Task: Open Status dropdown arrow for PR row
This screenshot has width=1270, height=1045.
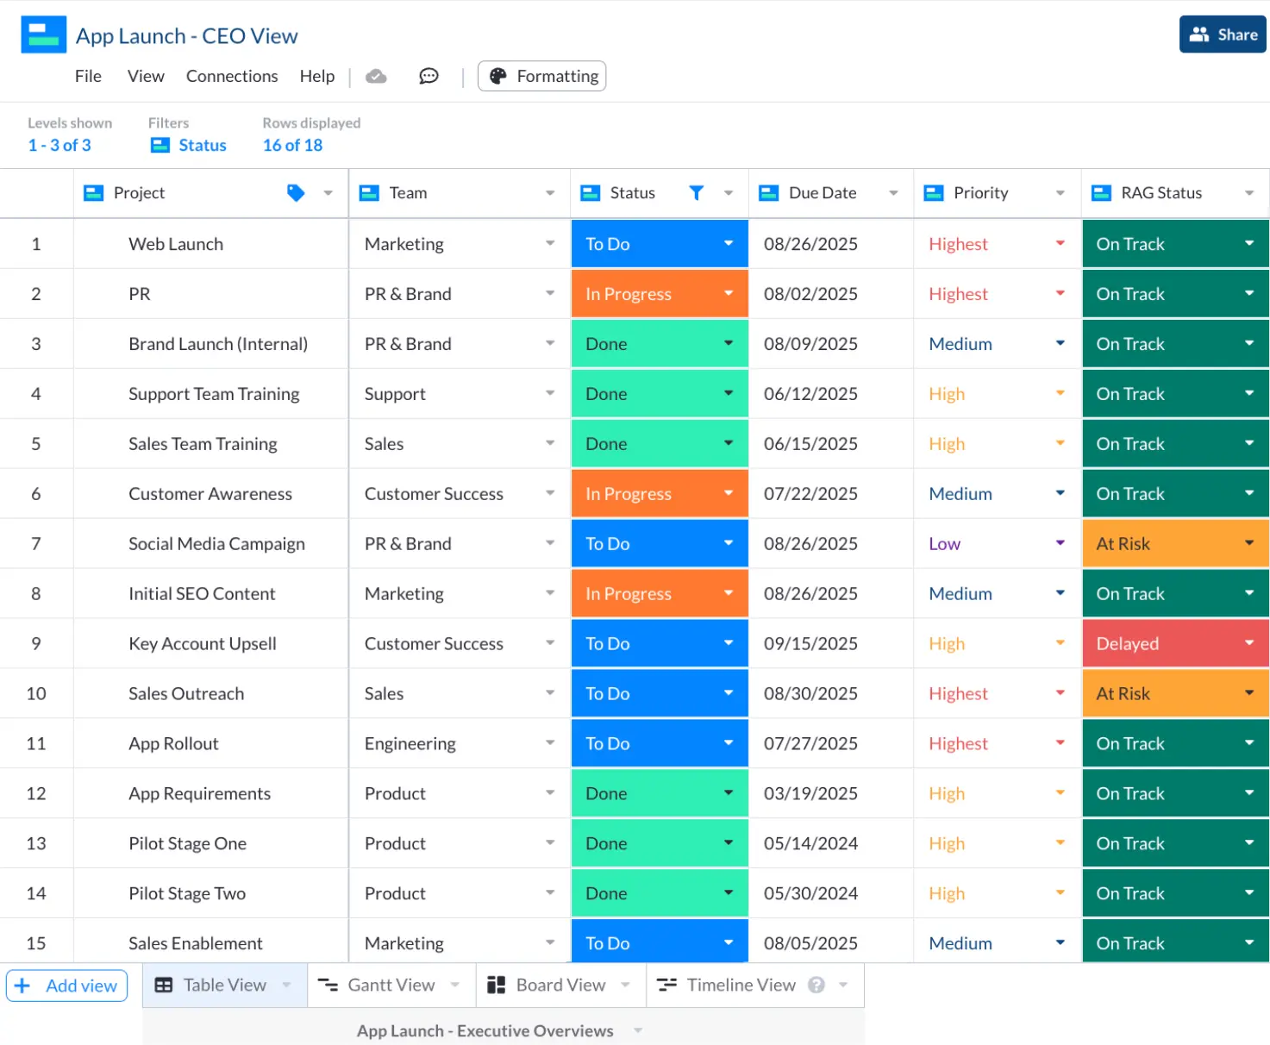Action: tap(729, 293)
